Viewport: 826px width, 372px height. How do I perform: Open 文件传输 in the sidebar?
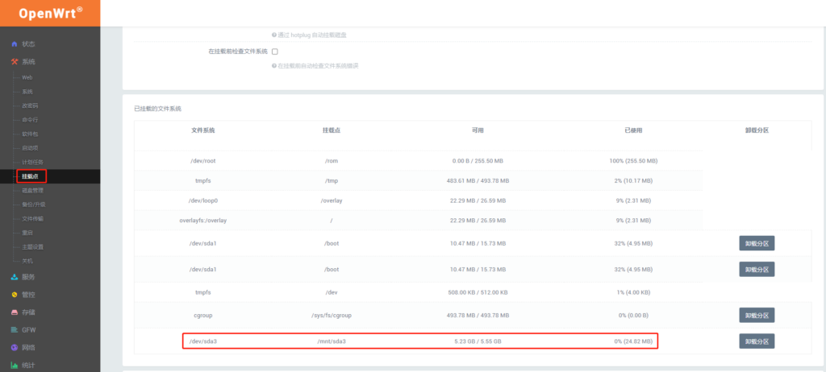click(x=32, y=218)
